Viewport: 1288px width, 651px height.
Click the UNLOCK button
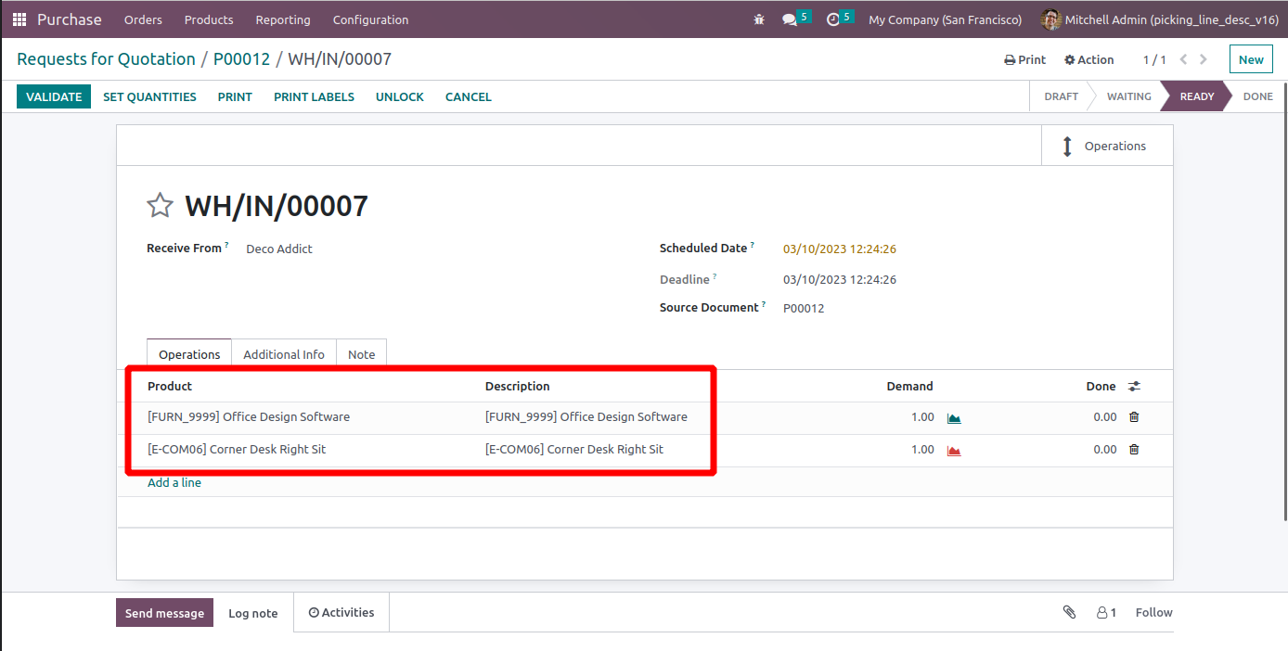click(400, 96)
